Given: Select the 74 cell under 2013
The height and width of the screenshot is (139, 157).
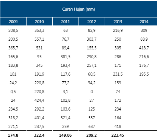Looking at the screenshot, I should click(x=118, y=92).
